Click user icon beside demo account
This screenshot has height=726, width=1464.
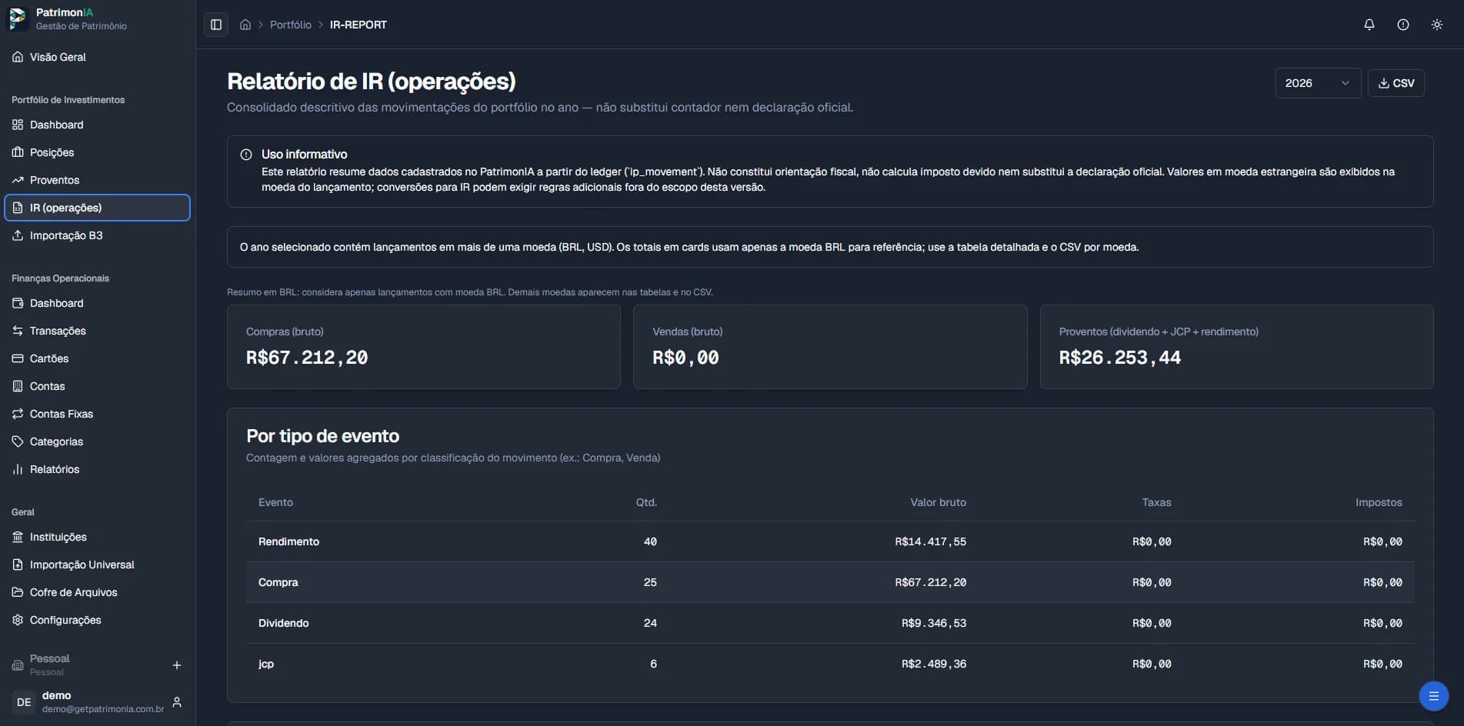coord(177,702)
